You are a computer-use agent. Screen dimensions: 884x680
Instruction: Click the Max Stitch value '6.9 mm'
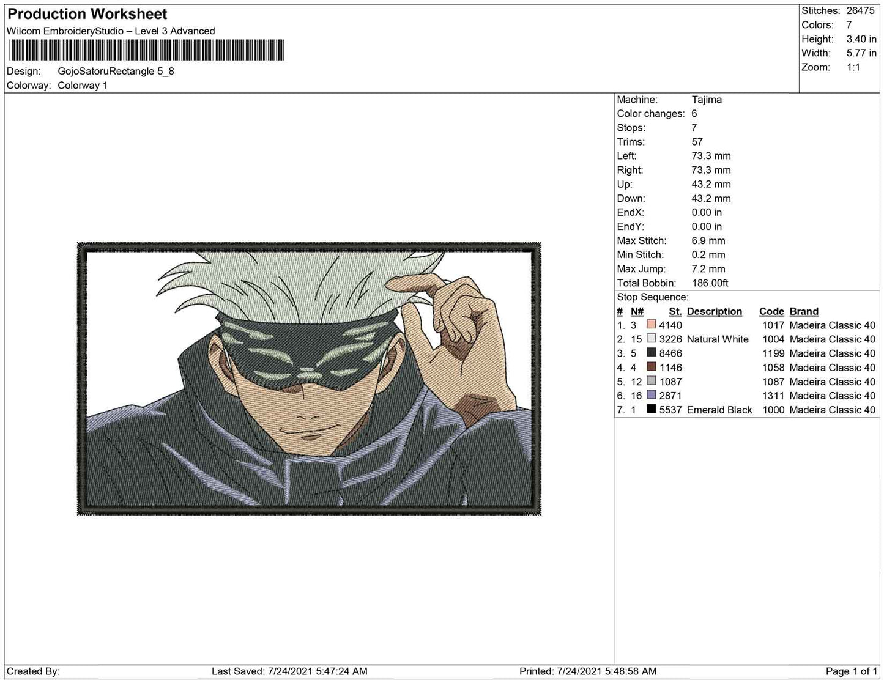(x=708, y=240)
